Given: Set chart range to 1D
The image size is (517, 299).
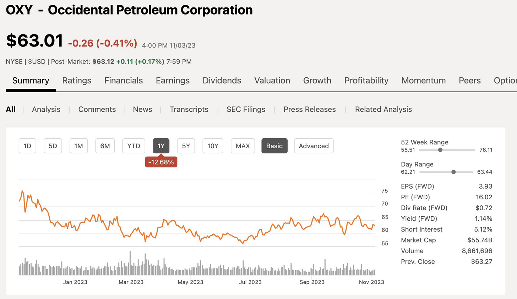Looking at the screenshot, I should 27,146.
